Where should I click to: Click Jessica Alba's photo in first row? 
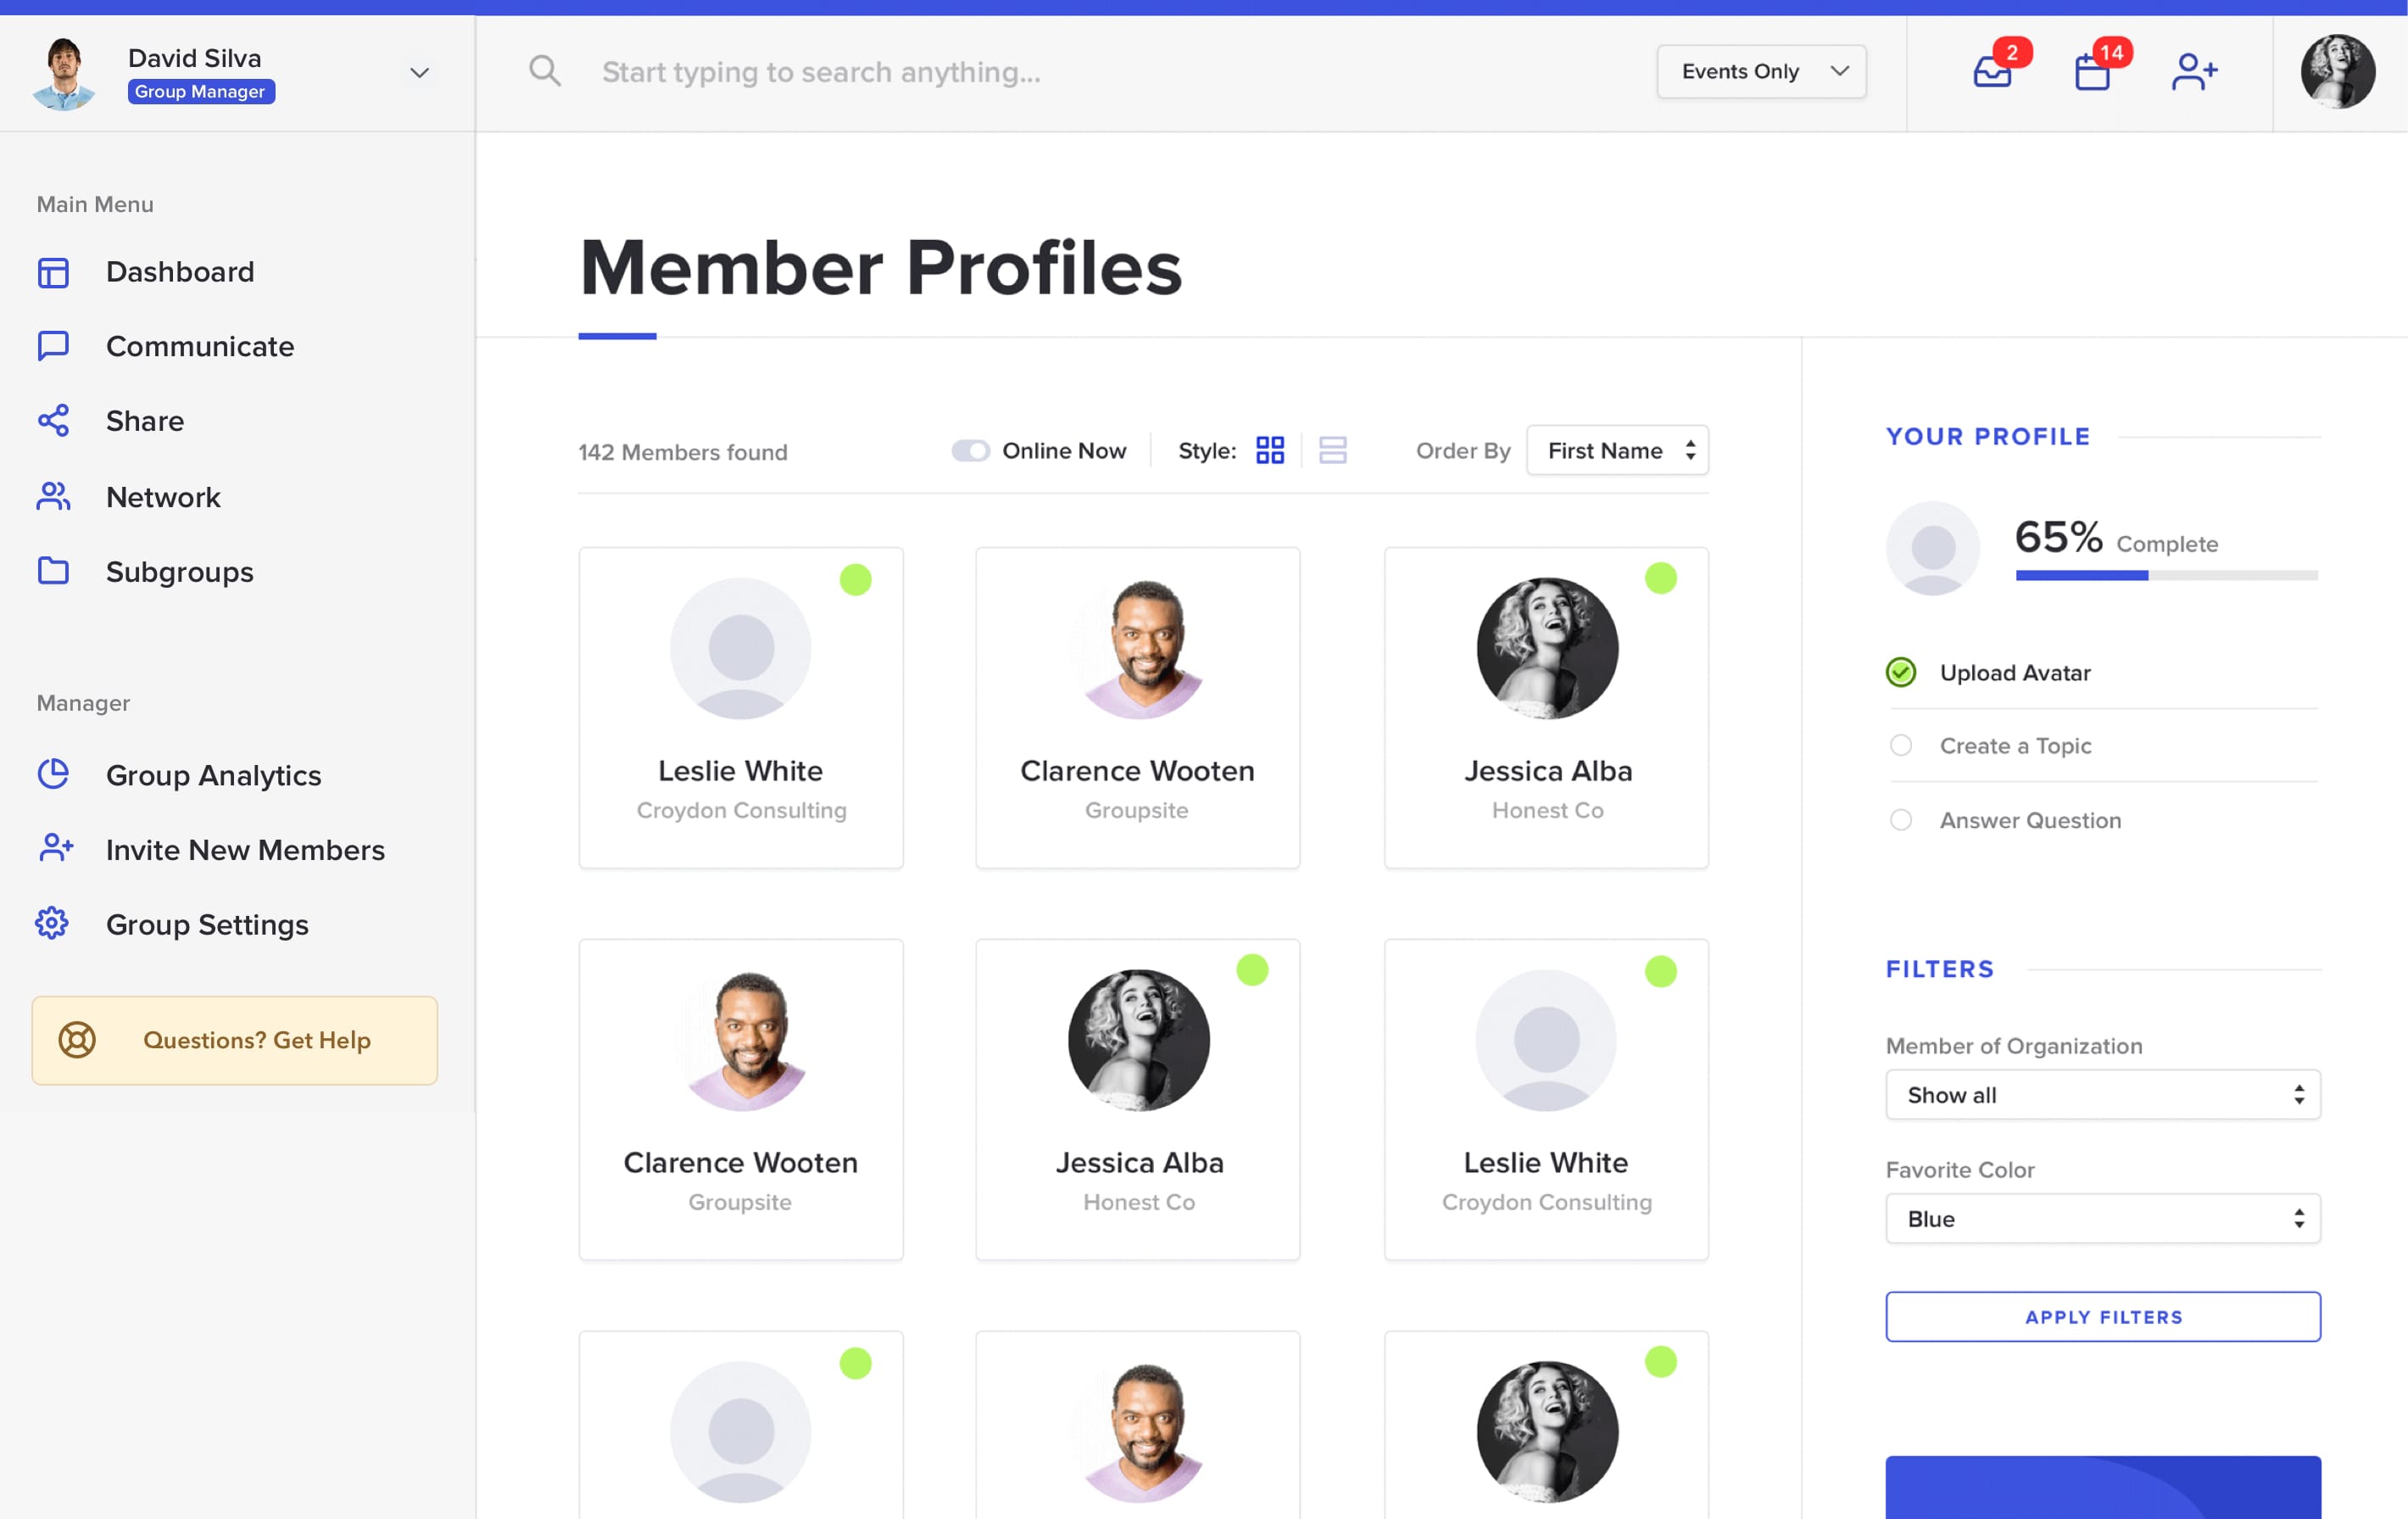point(1547,648)
